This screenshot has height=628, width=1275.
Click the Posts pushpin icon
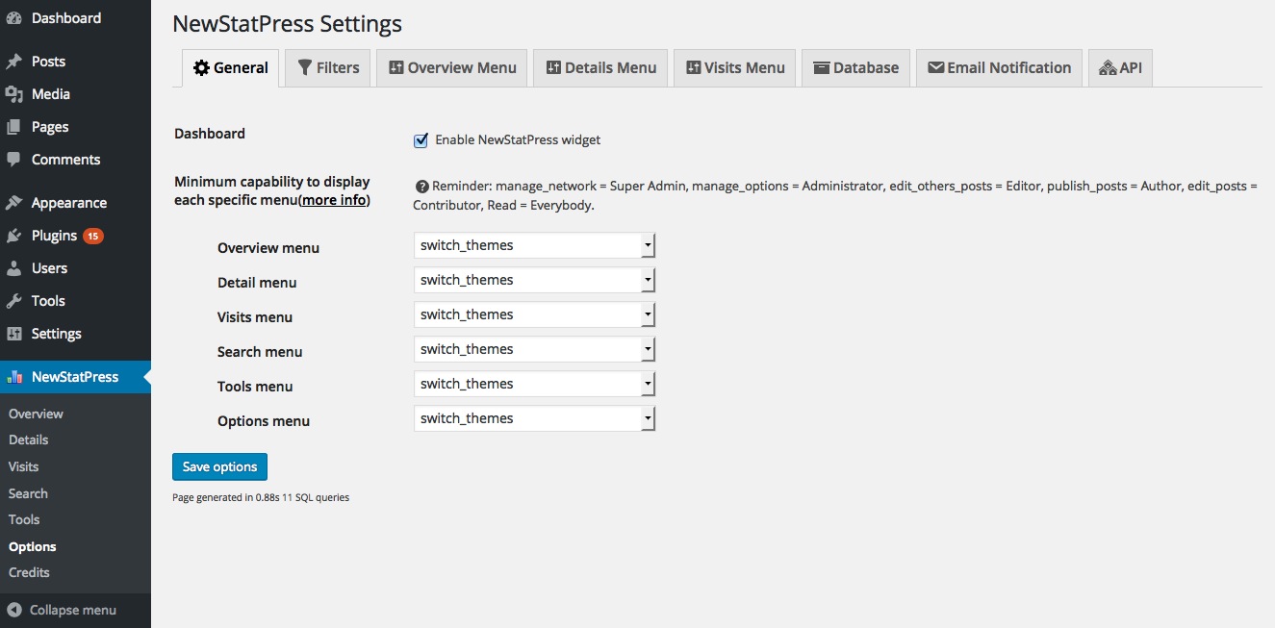pos(13,62)
